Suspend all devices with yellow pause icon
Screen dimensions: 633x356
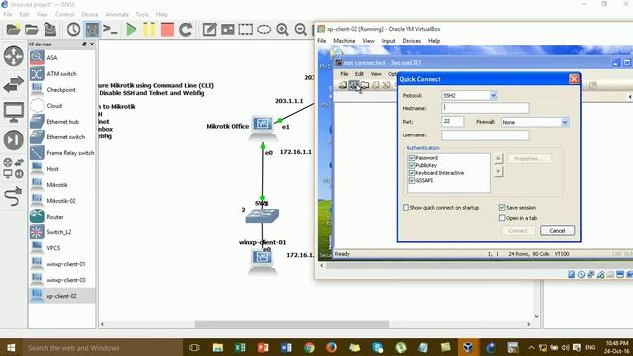(x=149, y=30)
